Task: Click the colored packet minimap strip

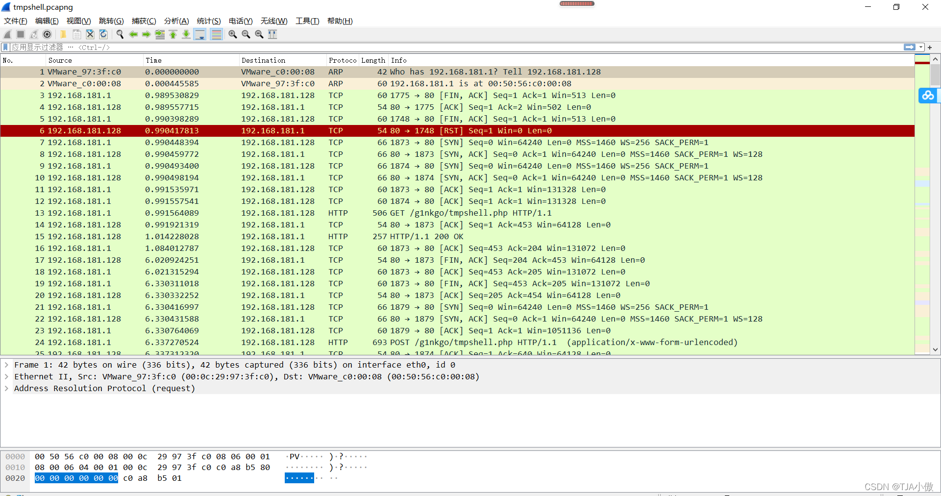Action: click(922, 204)
